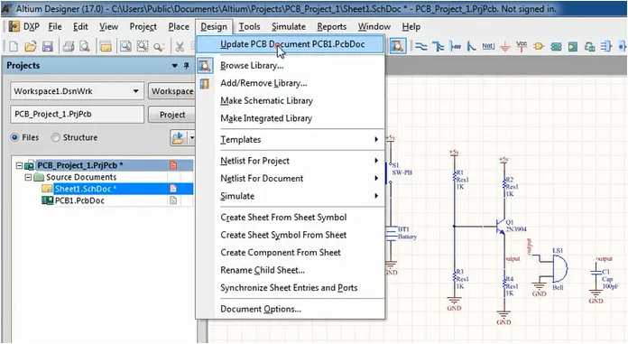This screenshot has height=344, width=628.
Task: Select the Place Net Label tool
Action: 488,47
